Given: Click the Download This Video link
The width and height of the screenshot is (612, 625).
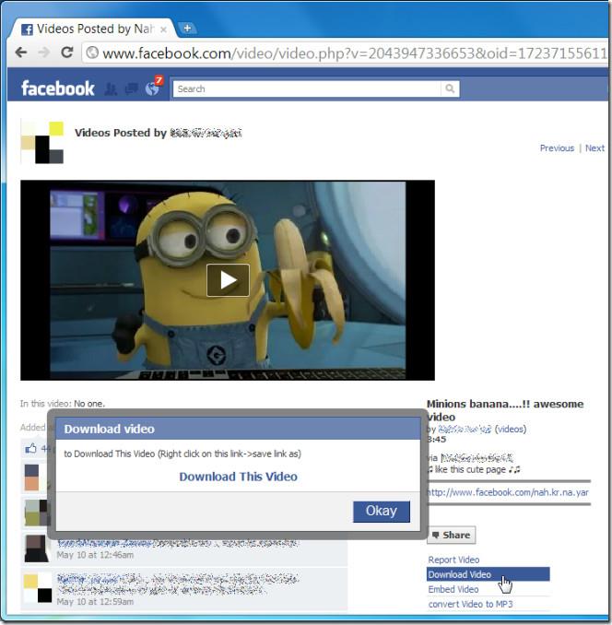Looking at the screenshot, I should pos(238,477).
